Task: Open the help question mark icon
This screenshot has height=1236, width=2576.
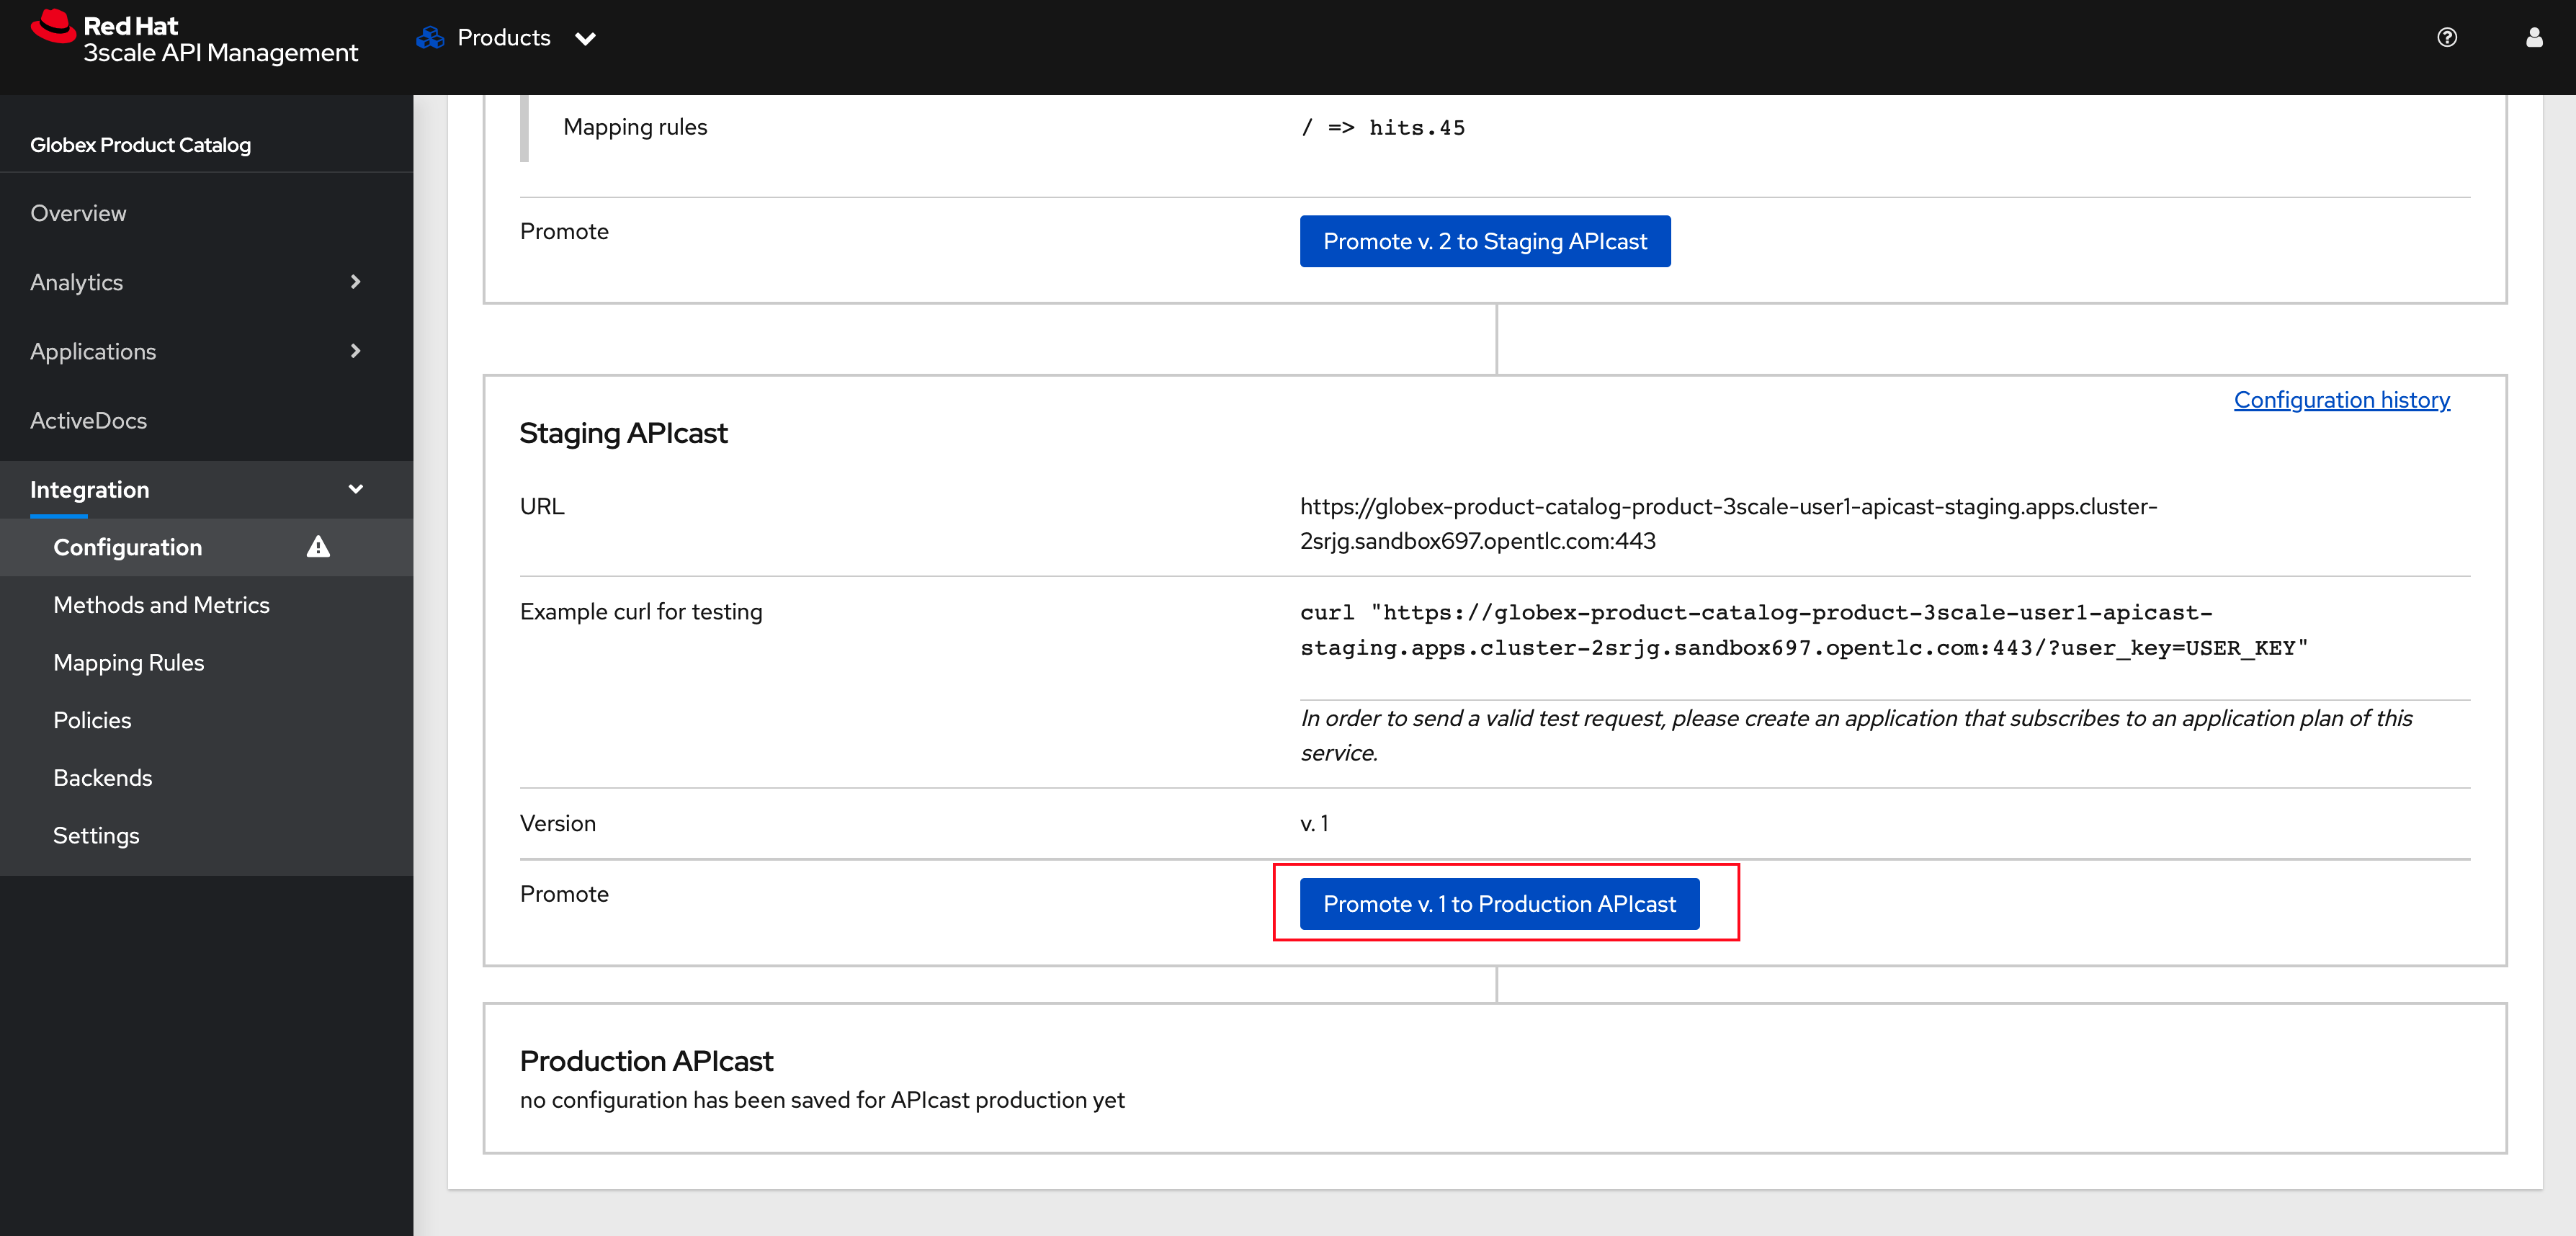Action: click(2446, 38)
